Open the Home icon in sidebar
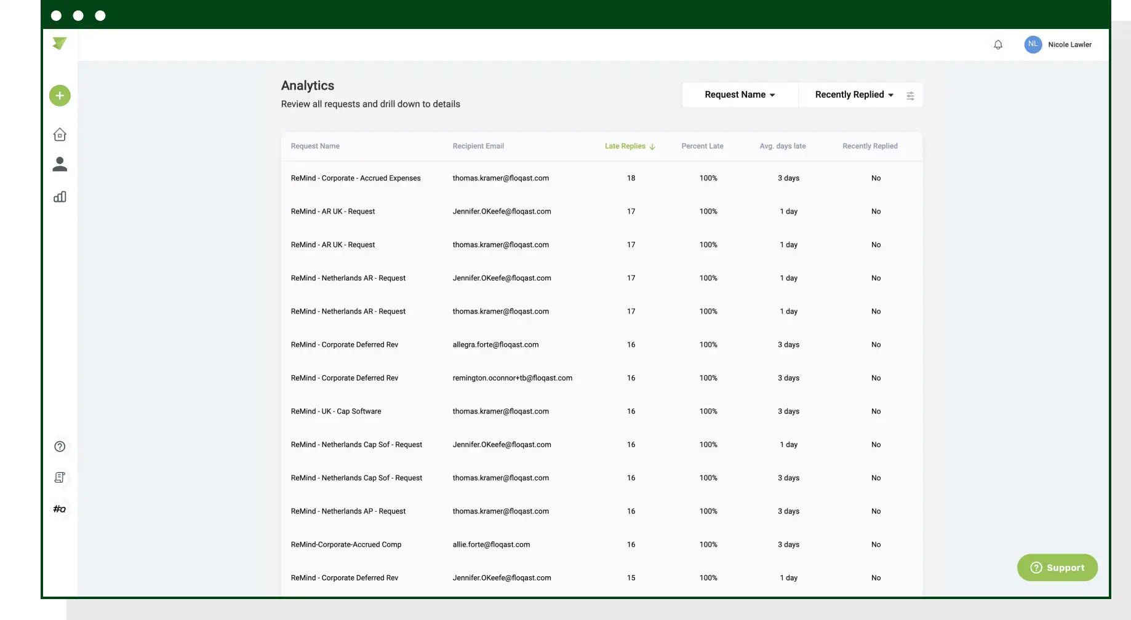 [60, 135]
